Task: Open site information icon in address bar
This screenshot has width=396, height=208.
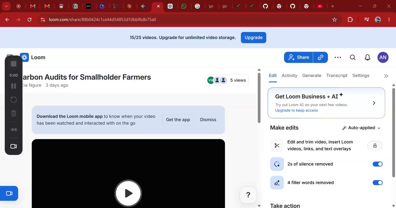Action: click(x=43, y=19)
